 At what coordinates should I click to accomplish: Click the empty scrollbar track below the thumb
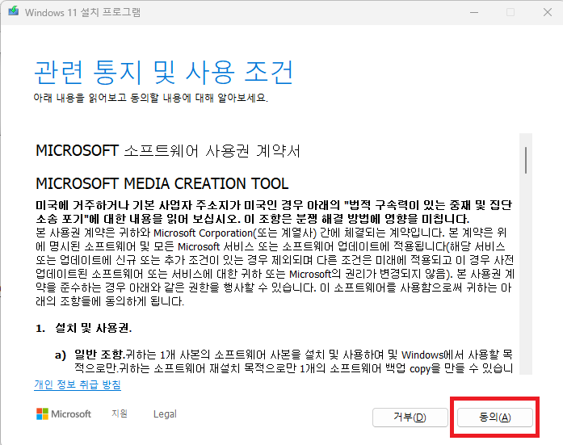tap(526, 283)
